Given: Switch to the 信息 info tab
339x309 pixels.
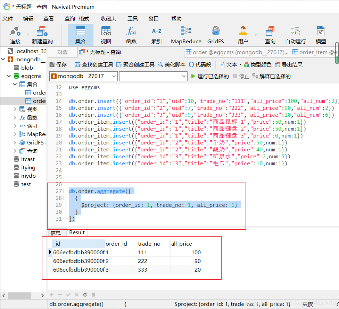Looking at the screenshot, I should pyautogui.click(x=56, y=233).
